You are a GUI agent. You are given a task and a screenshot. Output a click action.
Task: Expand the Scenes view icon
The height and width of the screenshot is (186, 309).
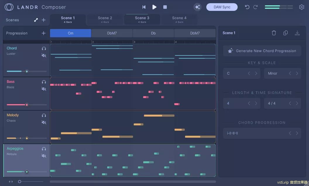point(36,20)
